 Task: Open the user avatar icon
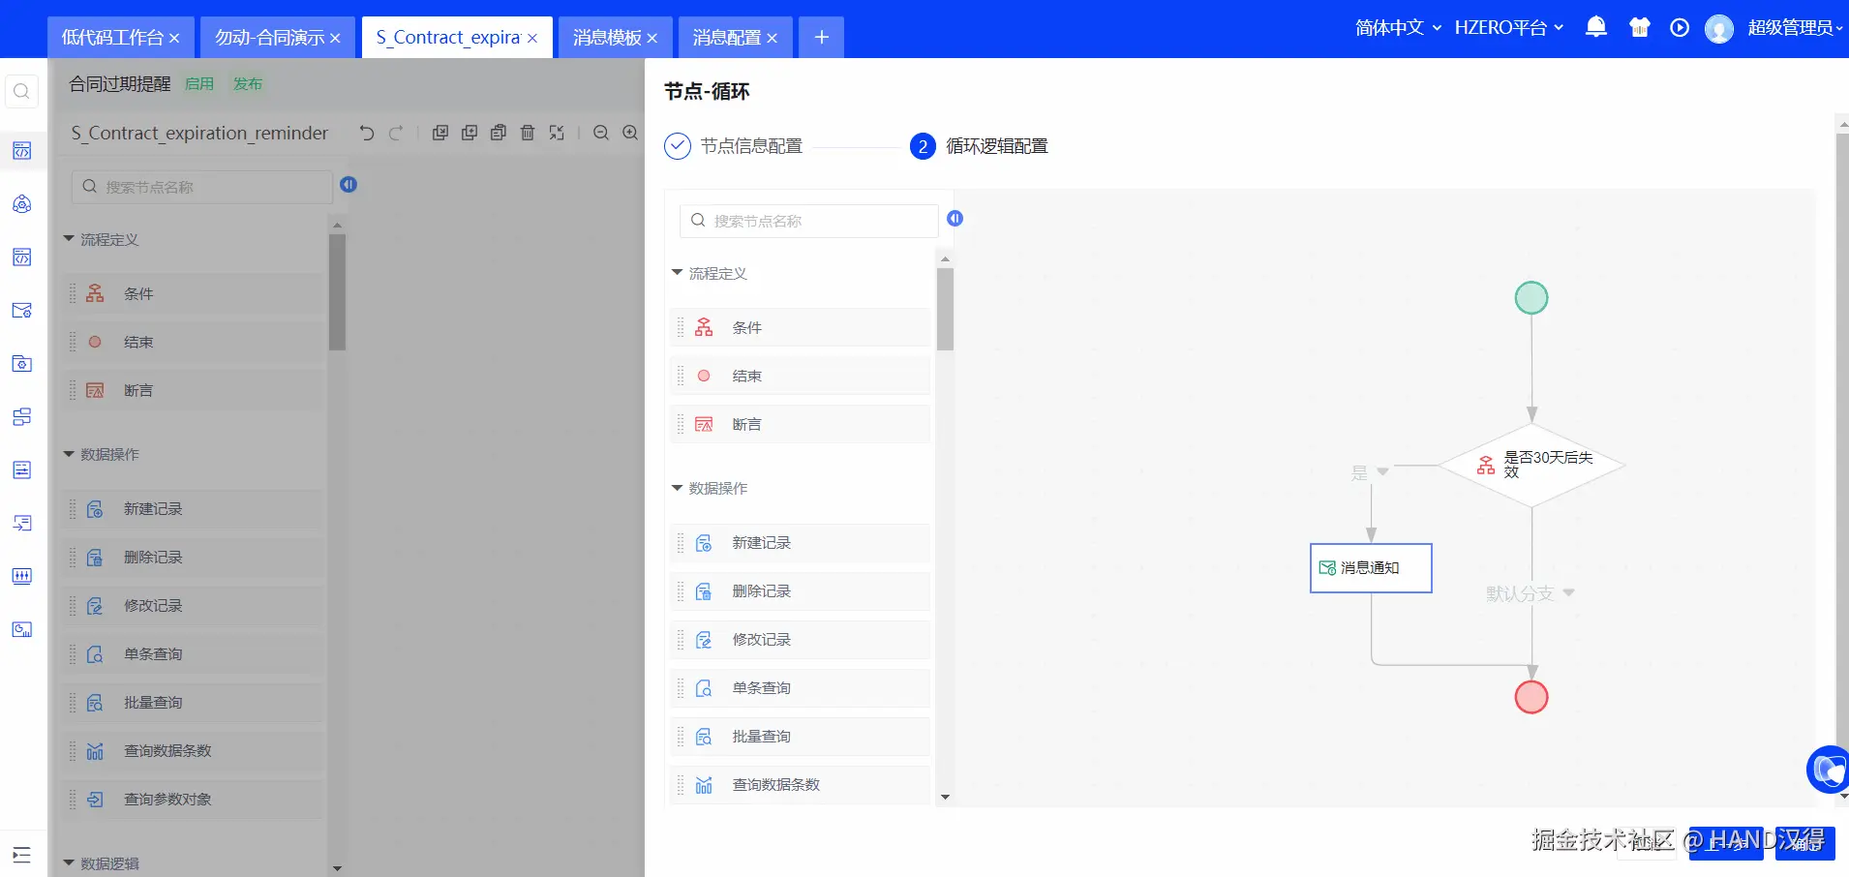click(x=1719, y=29)
